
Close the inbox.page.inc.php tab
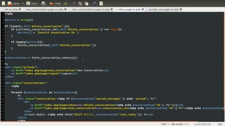pyautogui.click(x=143, y=9)
